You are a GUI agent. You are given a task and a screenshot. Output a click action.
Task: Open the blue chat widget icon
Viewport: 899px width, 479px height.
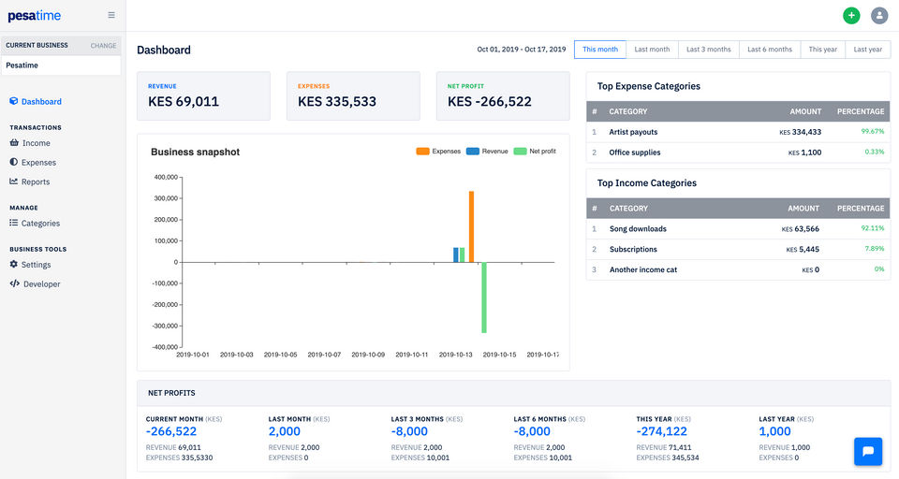coord(868,451)
